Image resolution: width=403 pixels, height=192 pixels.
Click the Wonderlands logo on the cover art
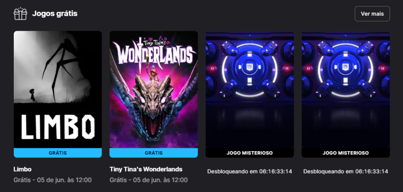[154, 53]
